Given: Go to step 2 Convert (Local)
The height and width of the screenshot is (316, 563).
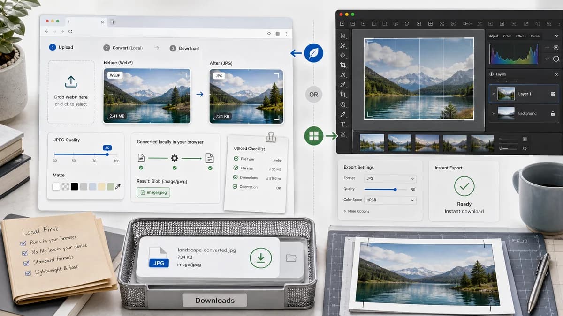Looking at the screenshot, I should click(123, 48).
